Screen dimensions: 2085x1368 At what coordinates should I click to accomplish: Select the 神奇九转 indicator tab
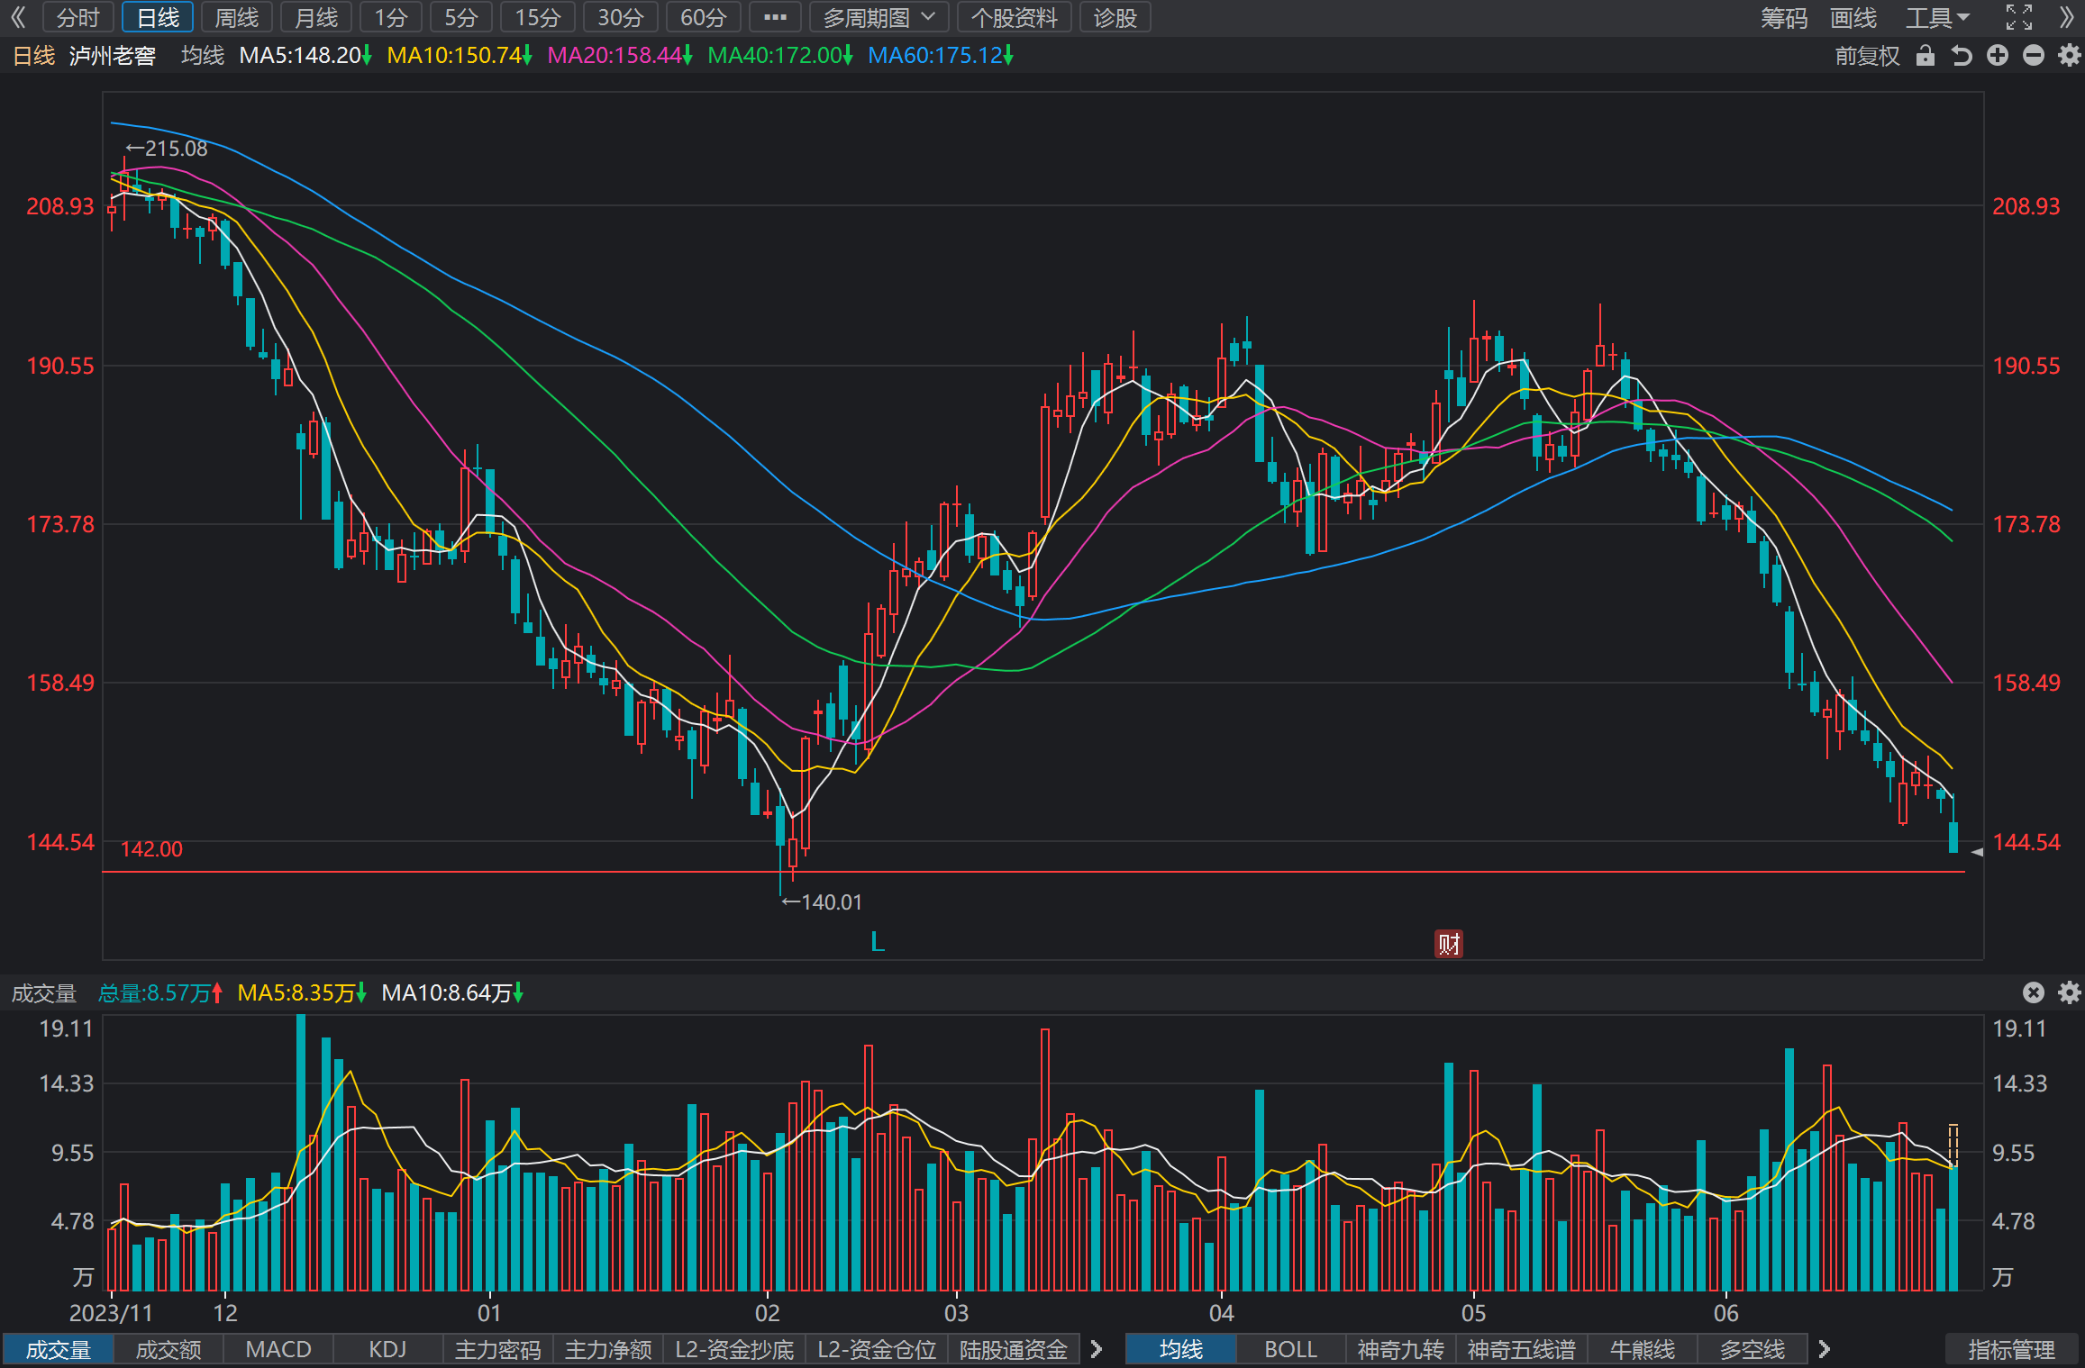[x=1401, y=1349]
